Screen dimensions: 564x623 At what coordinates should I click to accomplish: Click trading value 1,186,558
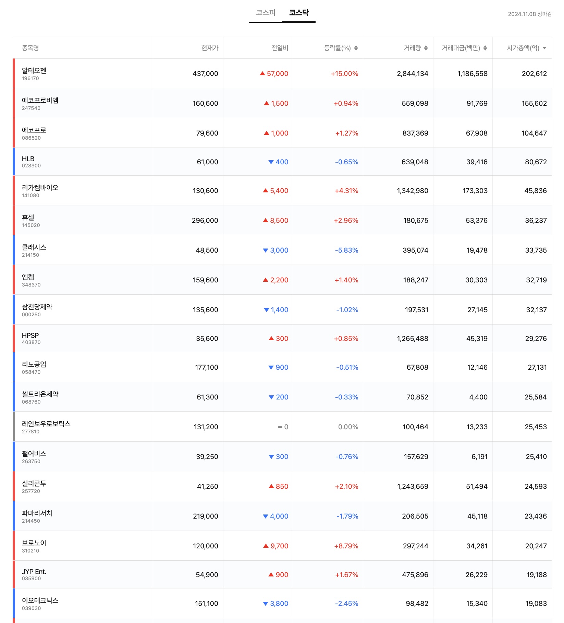[x=472, y=74]
